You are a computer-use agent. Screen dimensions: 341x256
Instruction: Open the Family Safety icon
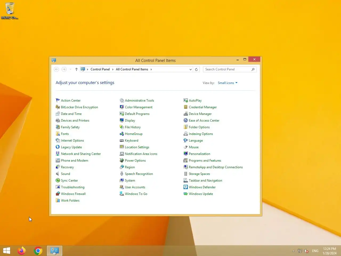coord(58,127)
